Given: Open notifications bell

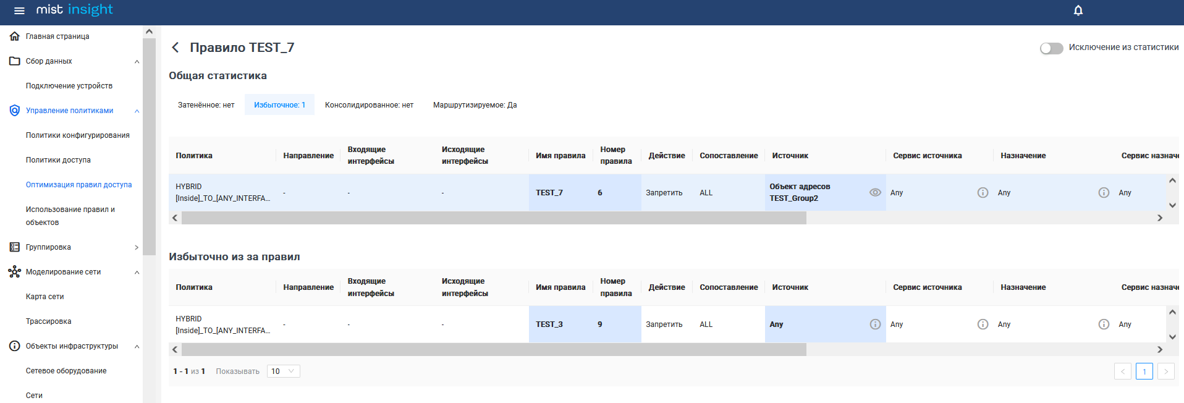Looking at the screenshot, I should point(1078,11).
